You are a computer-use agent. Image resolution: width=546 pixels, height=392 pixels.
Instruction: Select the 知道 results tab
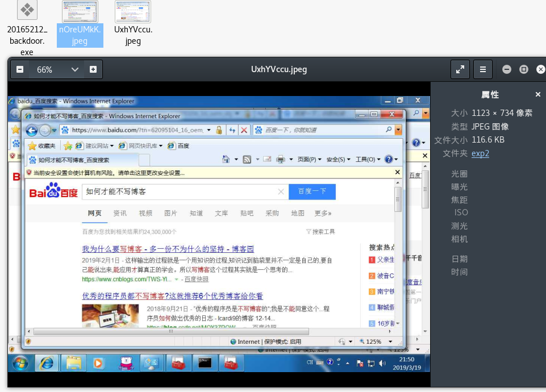tap(196, 214)
